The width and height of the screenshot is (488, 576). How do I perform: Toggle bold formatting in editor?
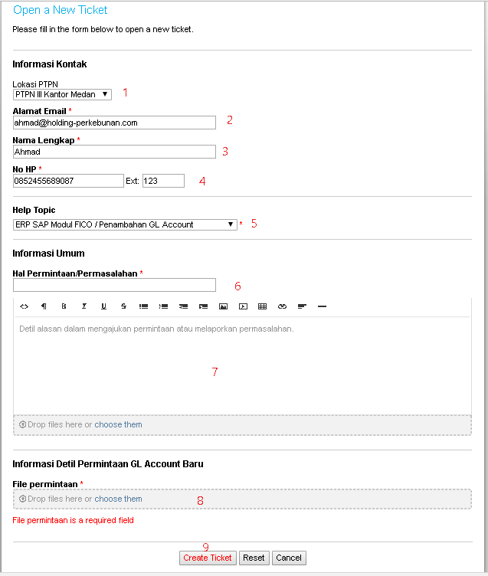[64, 306]
